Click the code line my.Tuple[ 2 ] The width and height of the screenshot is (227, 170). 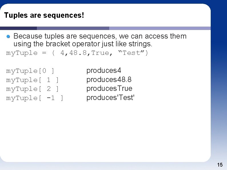(x=33, y=89)
